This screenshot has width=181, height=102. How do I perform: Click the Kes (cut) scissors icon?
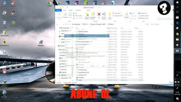74,13
